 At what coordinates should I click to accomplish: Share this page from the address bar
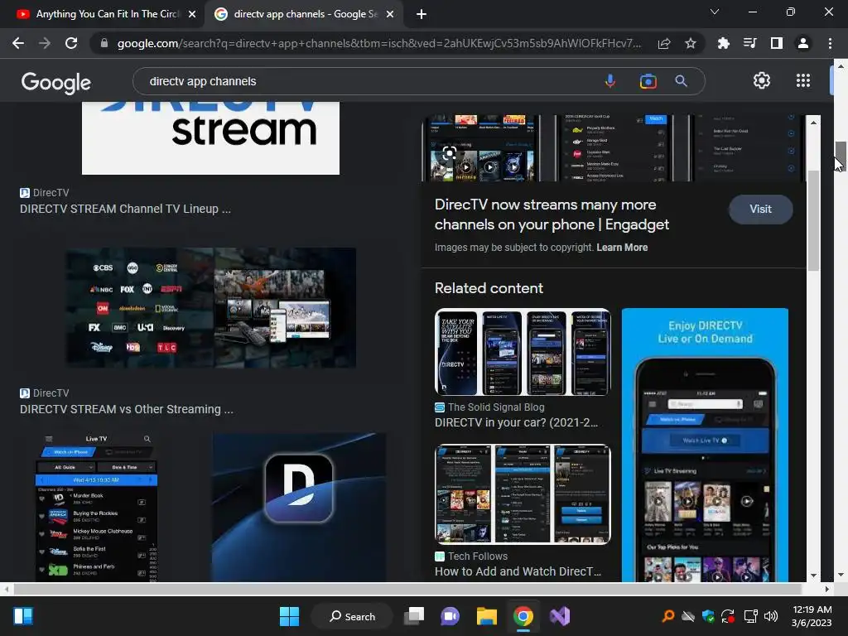point(664,43)
